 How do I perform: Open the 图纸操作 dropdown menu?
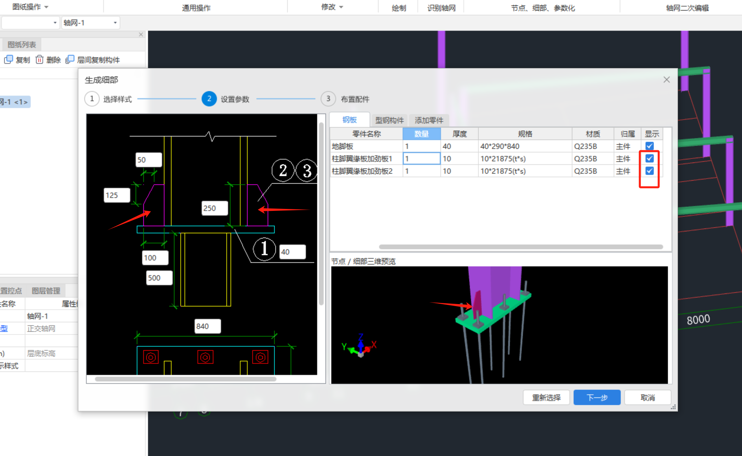coord(30,7)
